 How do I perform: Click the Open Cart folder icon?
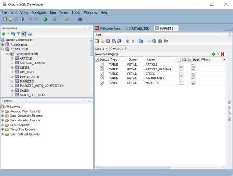tap(102, 41)
